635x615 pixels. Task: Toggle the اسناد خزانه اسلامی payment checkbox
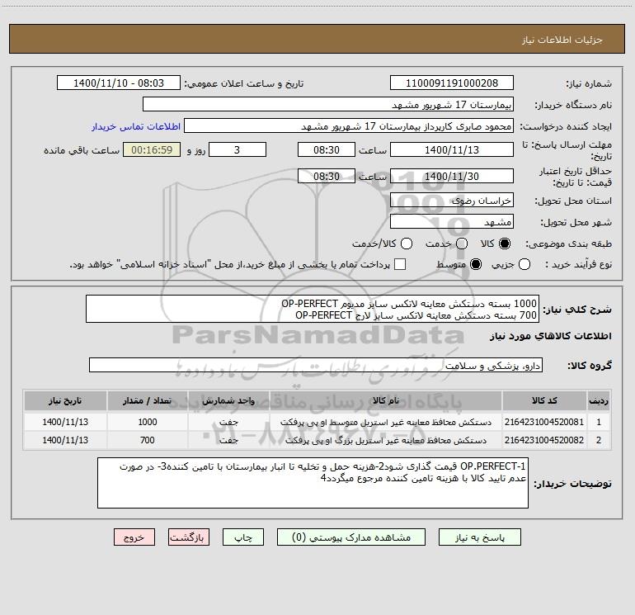[x=400, y=264]
